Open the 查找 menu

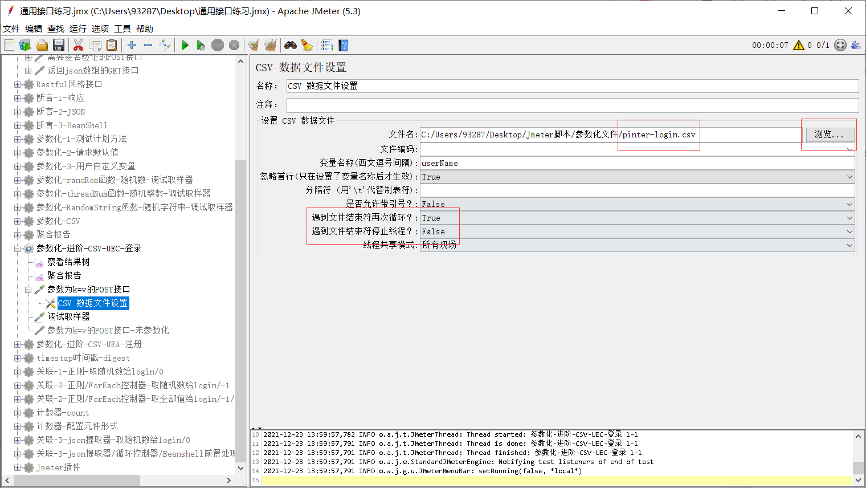(56, 29)
